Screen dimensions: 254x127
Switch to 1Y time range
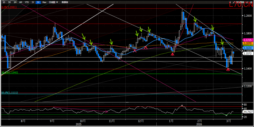(x=33, y=2)
